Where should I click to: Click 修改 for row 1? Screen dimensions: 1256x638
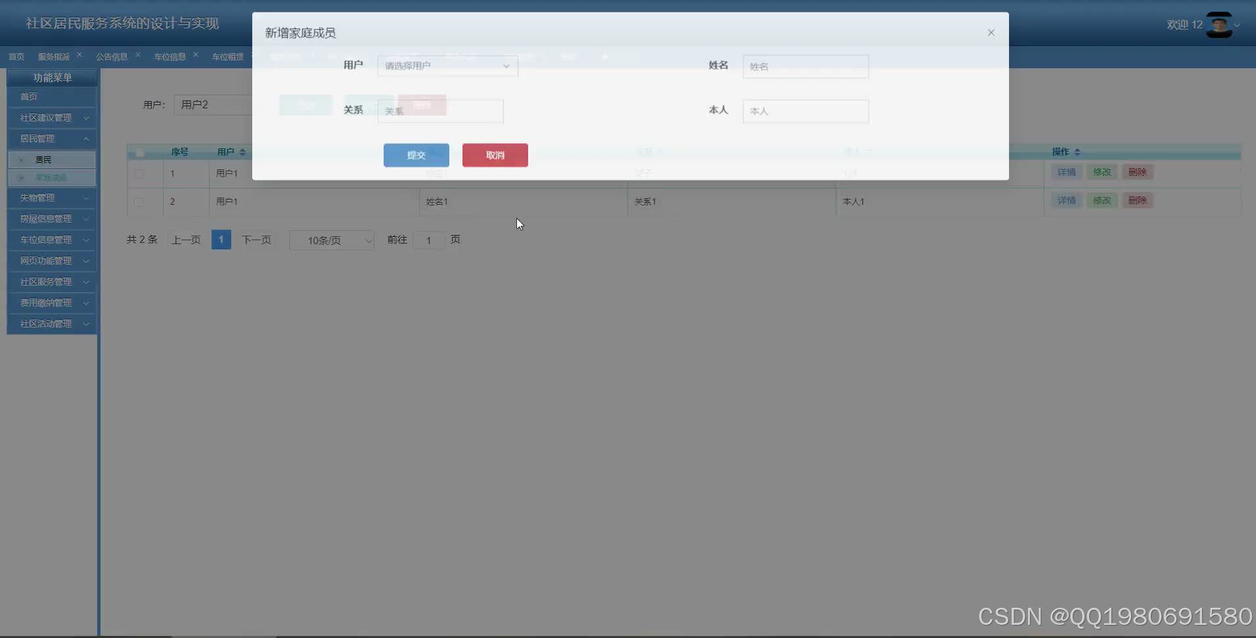(x=1102, y=172)
